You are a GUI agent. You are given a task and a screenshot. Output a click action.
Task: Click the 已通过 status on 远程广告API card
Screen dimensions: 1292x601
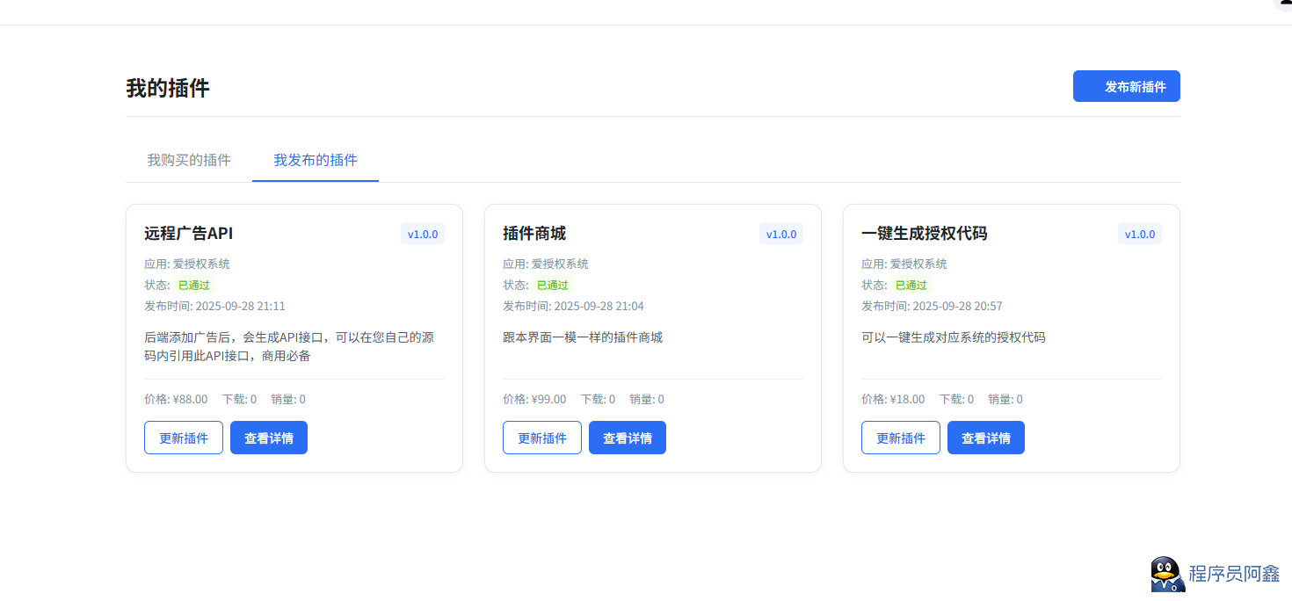click(x=194, y=285)
